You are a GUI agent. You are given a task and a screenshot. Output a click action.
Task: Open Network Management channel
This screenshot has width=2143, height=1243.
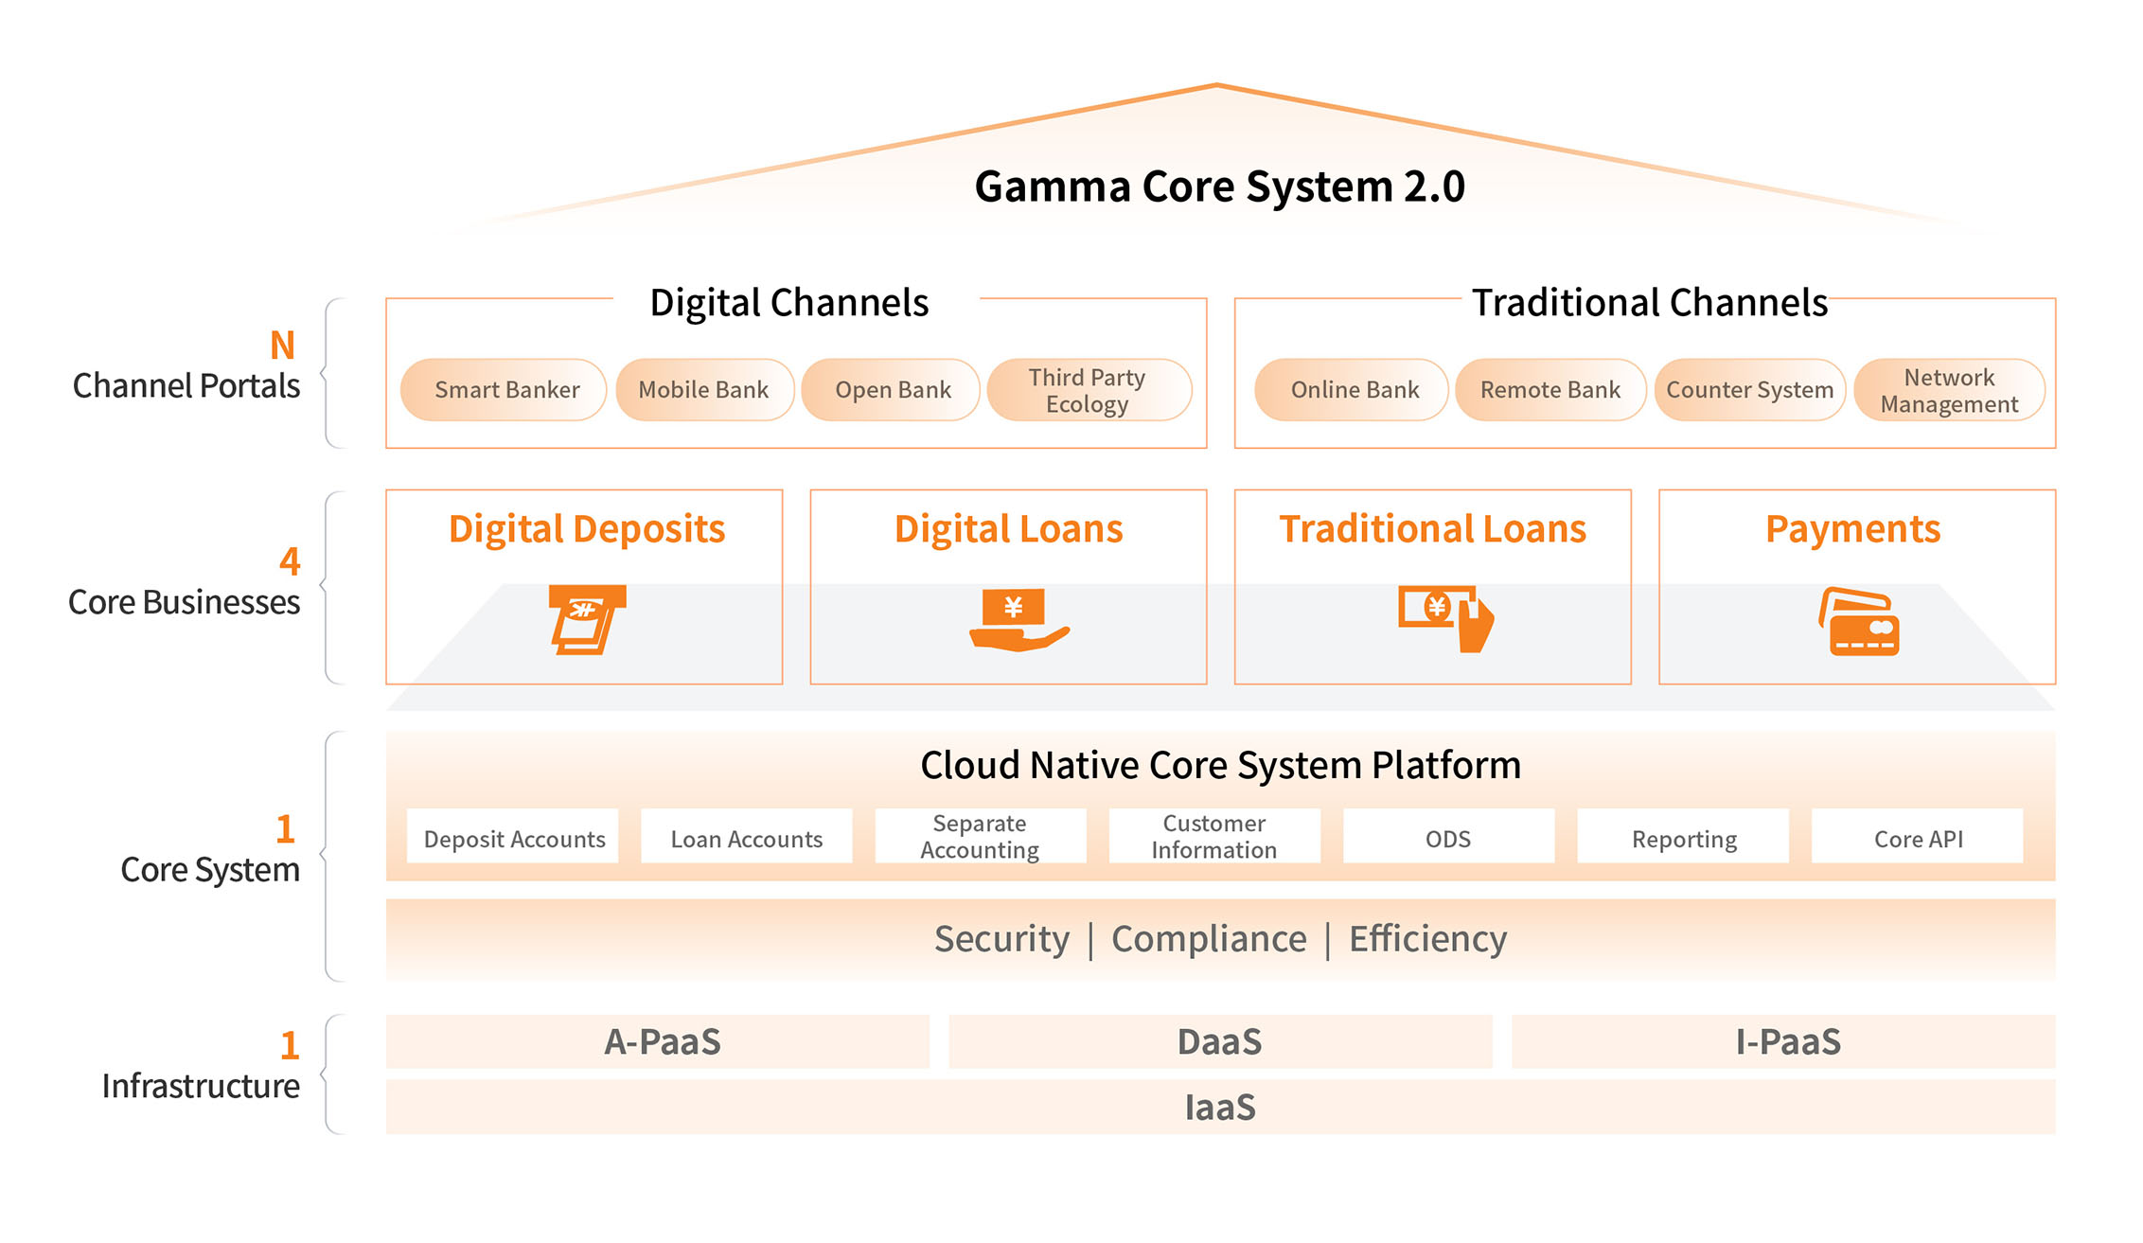(1948, 390)
